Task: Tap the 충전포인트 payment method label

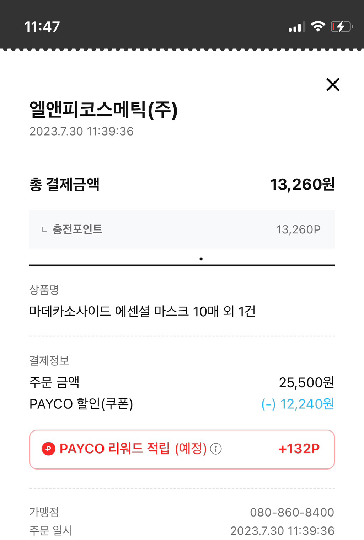Action: click(77, 229)
